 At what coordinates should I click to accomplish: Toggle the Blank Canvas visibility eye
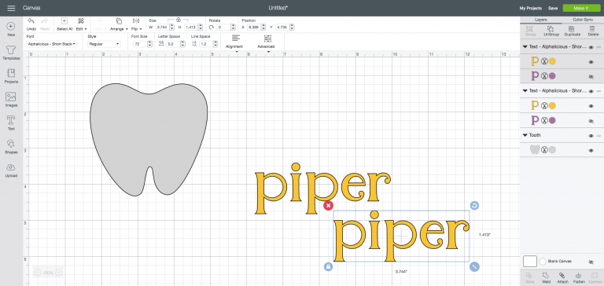tap(591, 262)
